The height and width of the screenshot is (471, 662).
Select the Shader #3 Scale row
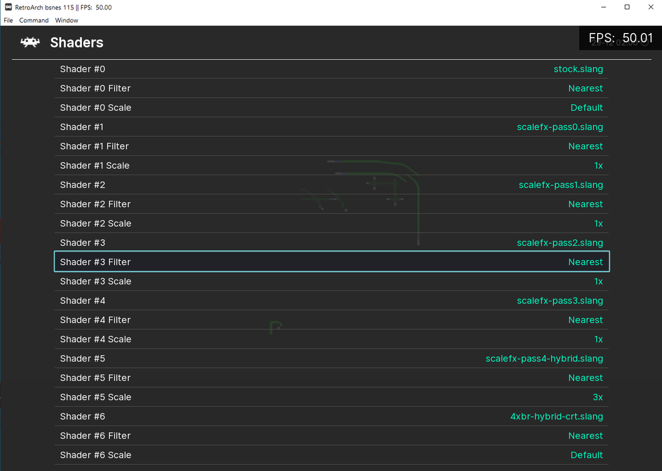pos(331,281)
